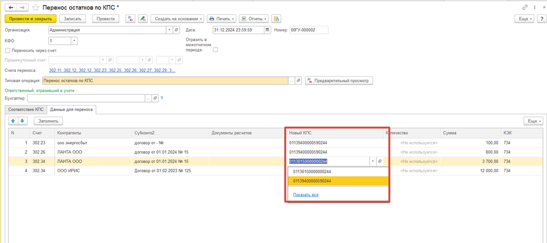Select the 3 700,00 sum cell
The width and height of the screenshot is (547, 243).
point(471,162)
